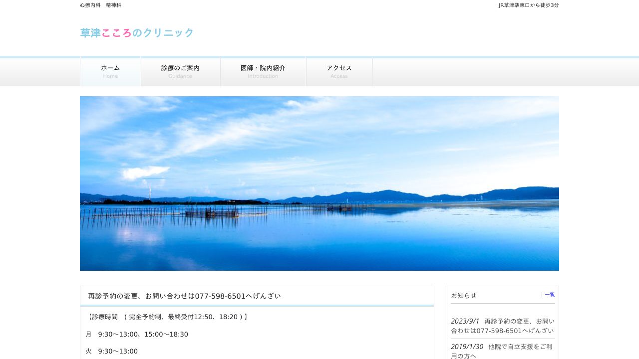This screenshot has height=359, width=639.
Task: Open the 診療のご案内 Guidance tab
Action: (180, 71)
